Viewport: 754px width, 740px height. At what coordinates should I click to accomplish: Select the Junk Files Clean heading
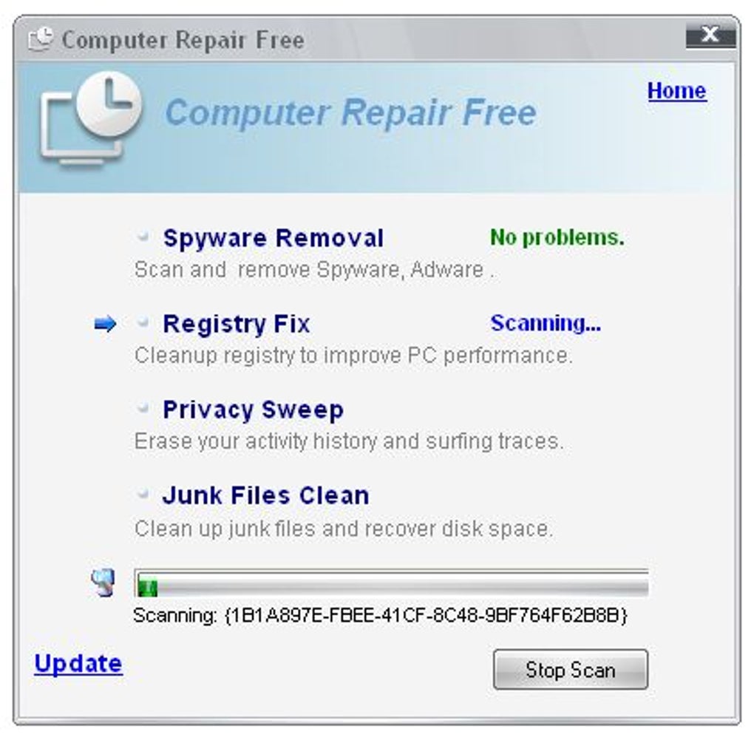click(x=266, y=496)
